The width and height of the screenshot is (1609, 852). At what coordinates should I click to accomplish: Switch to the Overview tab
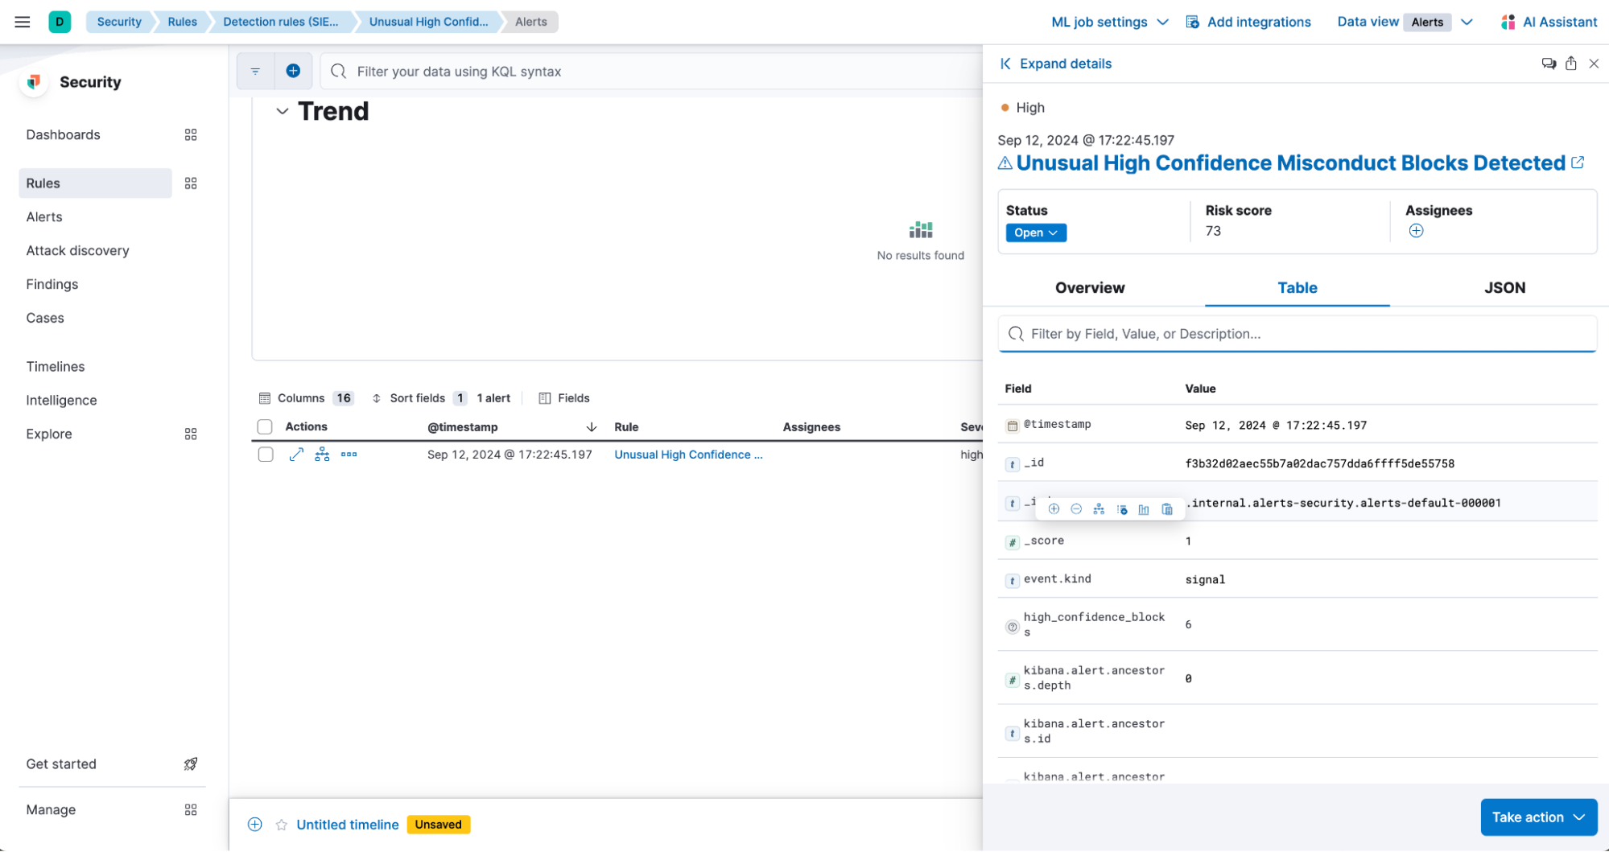click(x=1089, y=287)
